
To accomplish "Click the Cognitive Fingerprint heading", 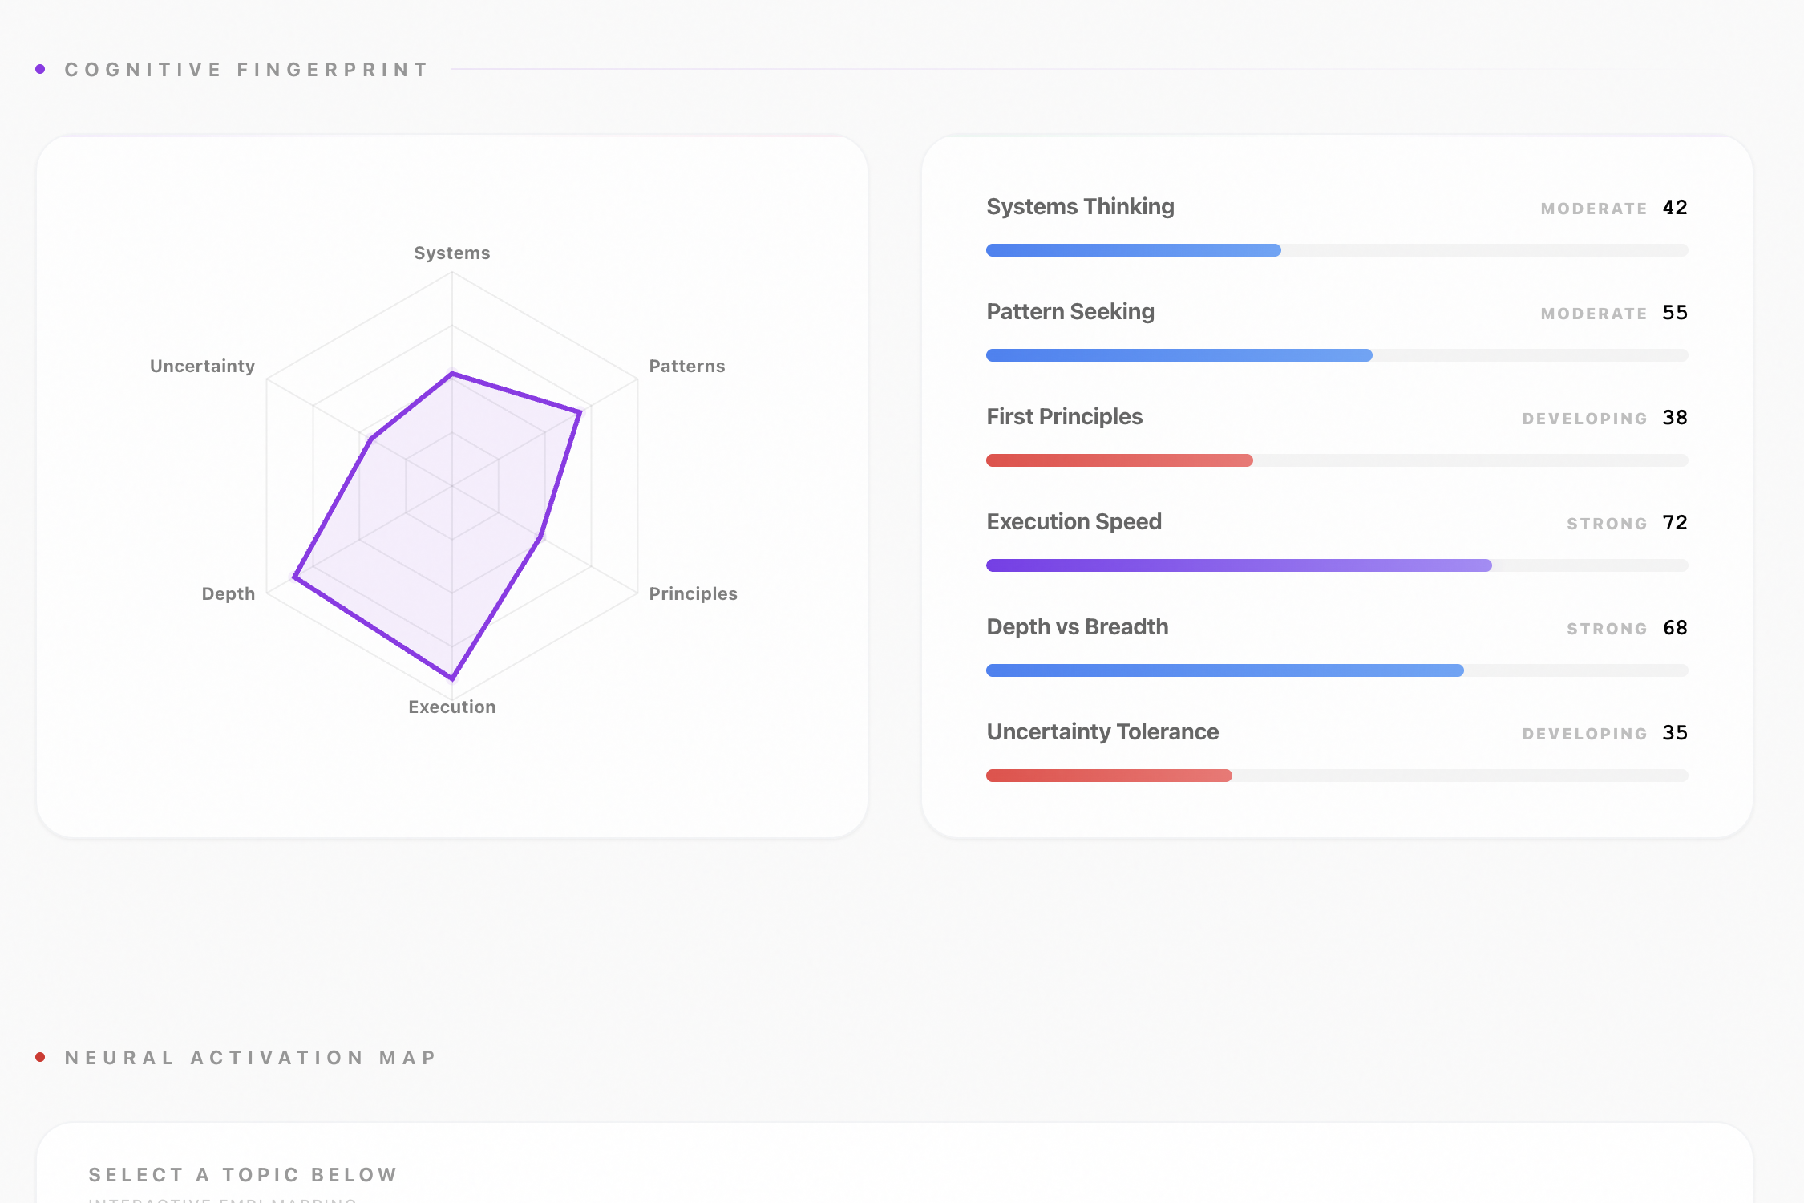I will coord(247,70).
